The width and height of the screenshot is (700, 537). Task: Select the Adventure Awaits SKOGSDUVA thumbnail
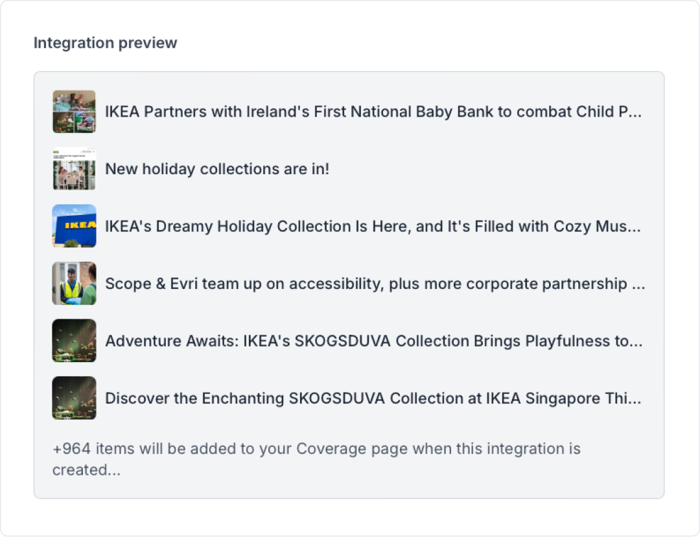[74, 341]
